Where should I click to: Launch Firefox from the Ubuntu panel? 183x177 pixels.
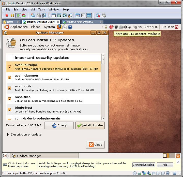(59, 27)
